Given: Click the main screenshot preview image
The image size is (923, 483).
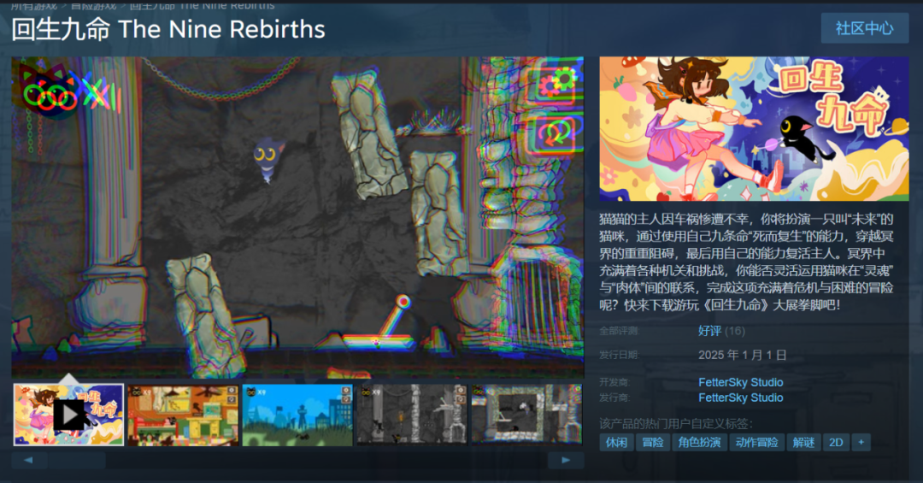Looking at the screenshot, I should point(298,217).
